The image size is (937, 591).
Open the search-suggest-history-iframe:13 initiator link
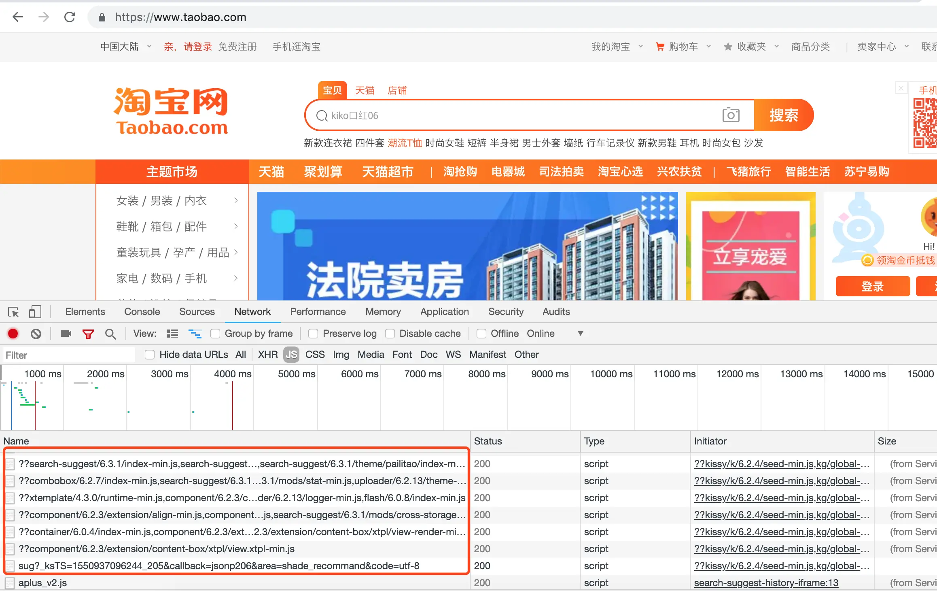[x=766, y=583]
